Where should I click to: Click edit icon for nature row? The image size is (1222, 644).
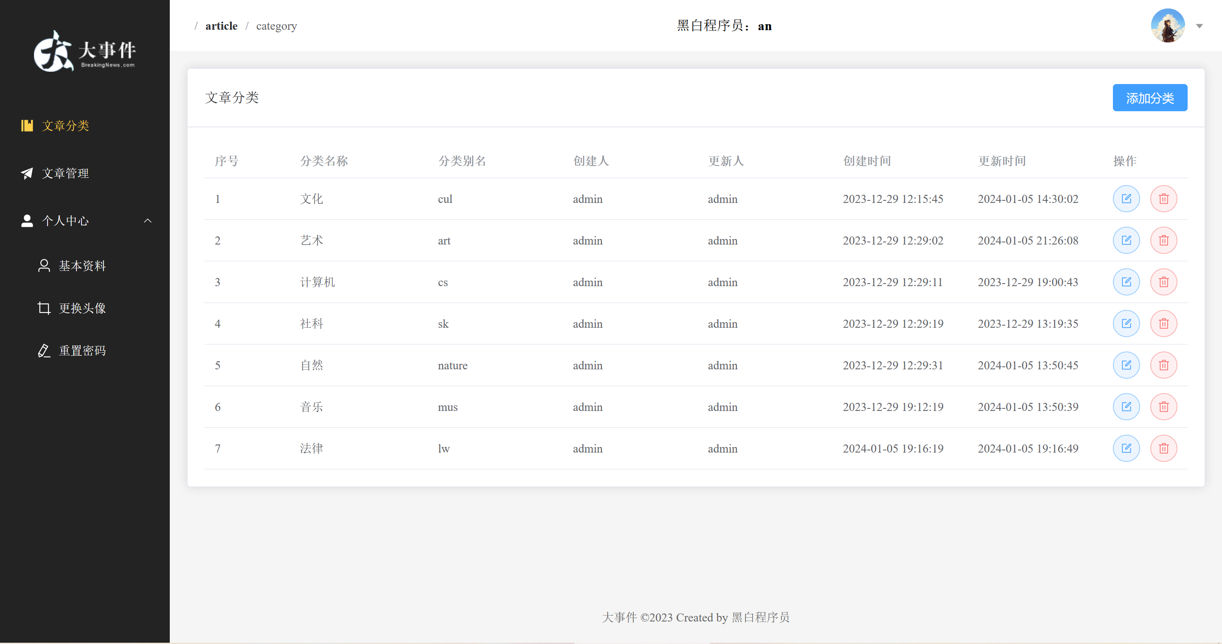pyautogui.click(x=1126, y=365)
